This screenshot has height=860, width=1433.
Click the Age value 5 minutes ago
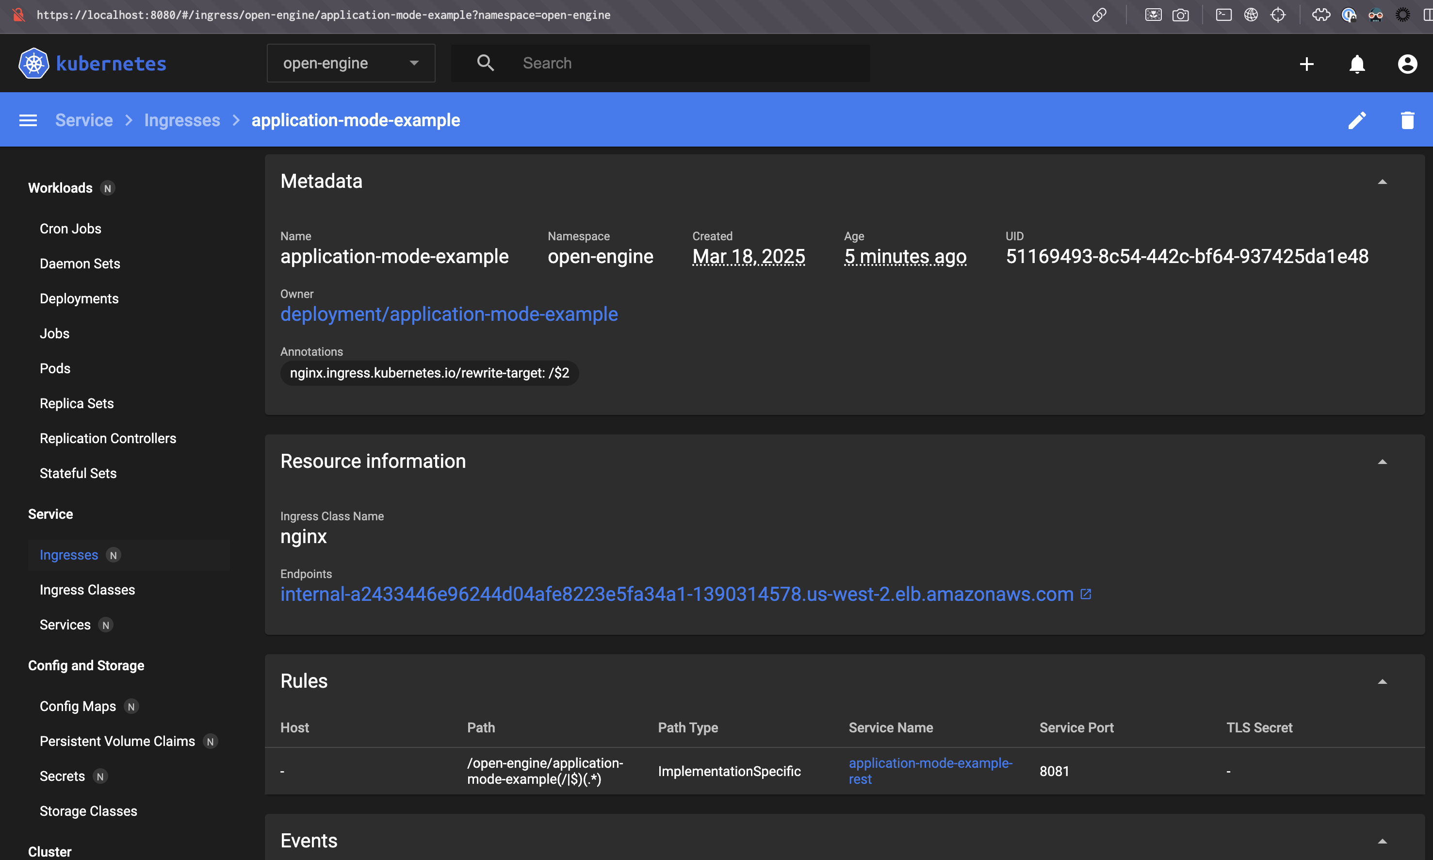coord(905,256)
